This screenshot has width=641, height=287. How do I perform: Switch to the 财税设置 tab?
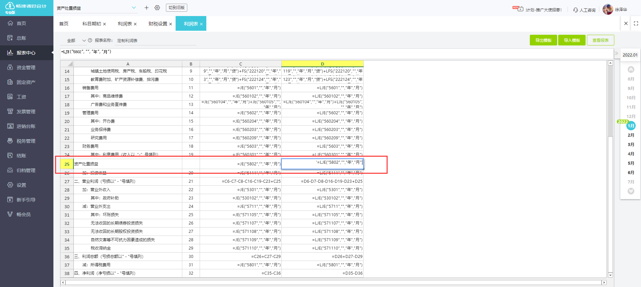[x=158, y=24]
